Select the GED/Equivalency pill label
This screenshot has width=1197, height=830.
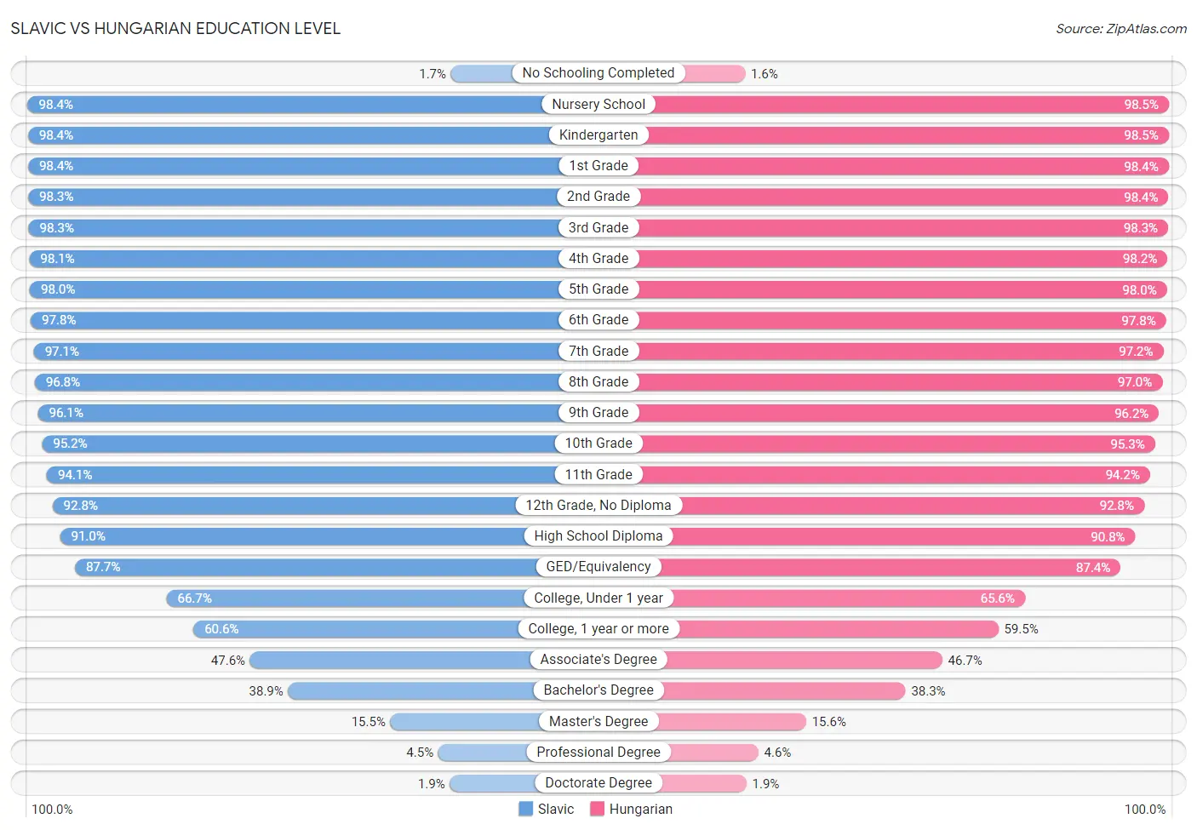(598, 566)
